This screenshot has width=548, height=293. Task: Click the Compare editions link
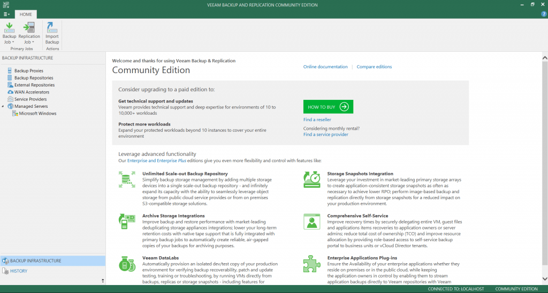pos(374,67)
